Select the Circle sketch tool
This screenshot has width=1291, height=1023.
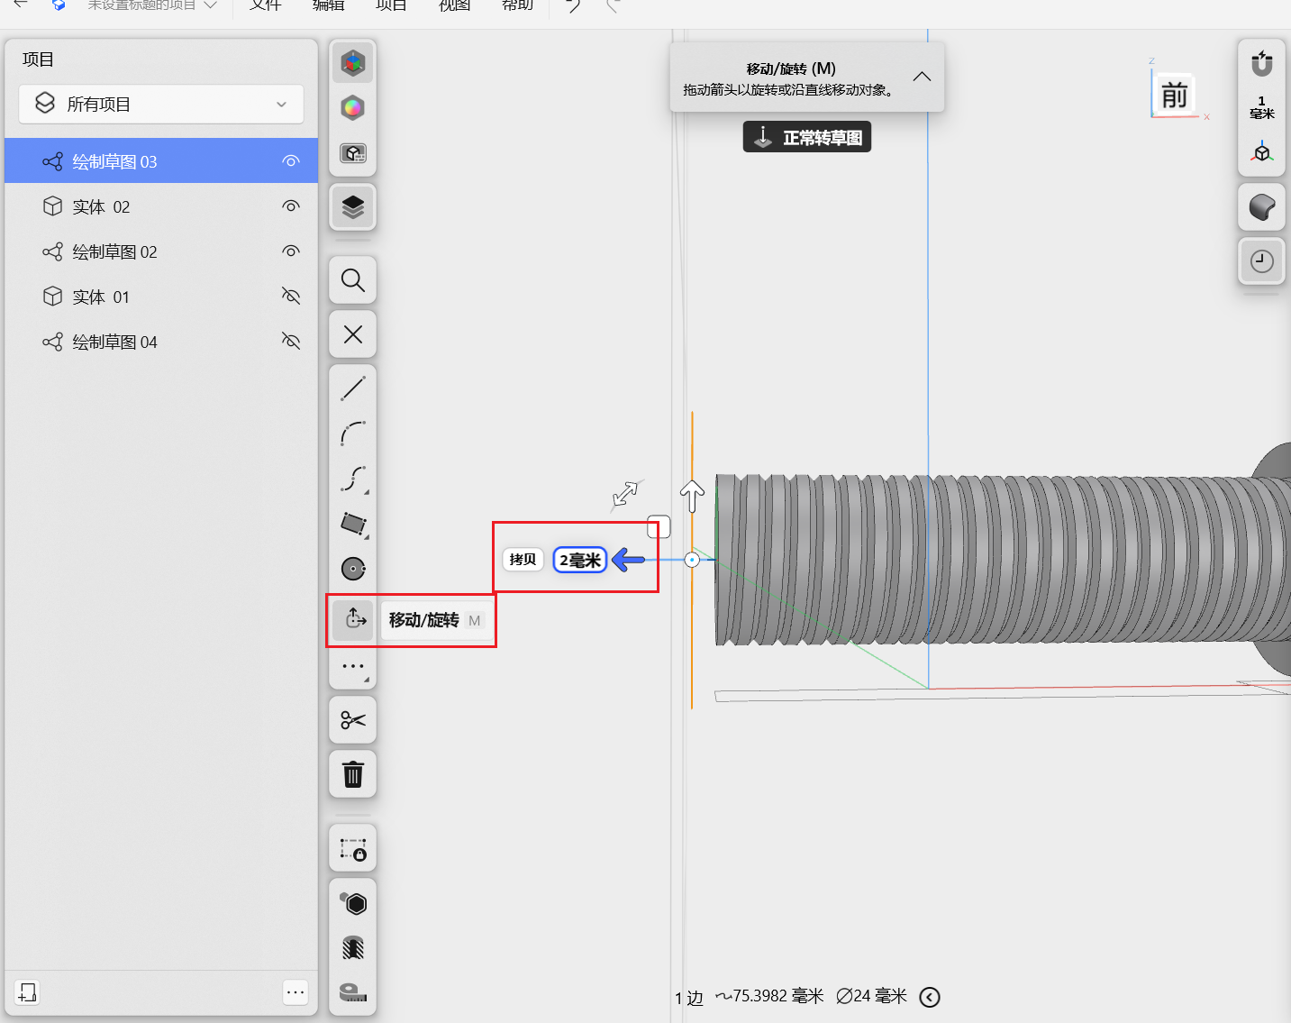353,569
